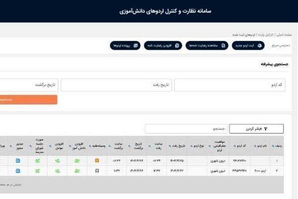Click search icon beside تاریخ برگشت header
Viewport: 298px width, 199px height.
pyautogui.click(x=130, y=146)
